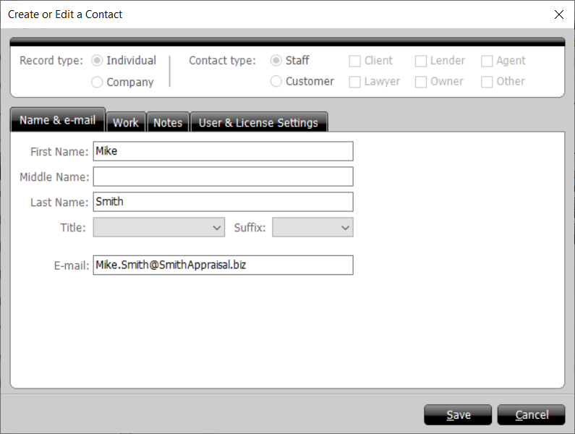Click the Save button
This screenshot has height=434, width=575.
coord(458,414)
